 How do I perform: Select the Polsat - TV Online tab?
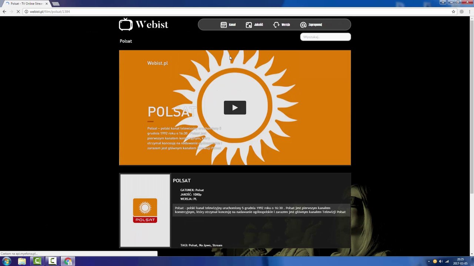tap(27, 4)
